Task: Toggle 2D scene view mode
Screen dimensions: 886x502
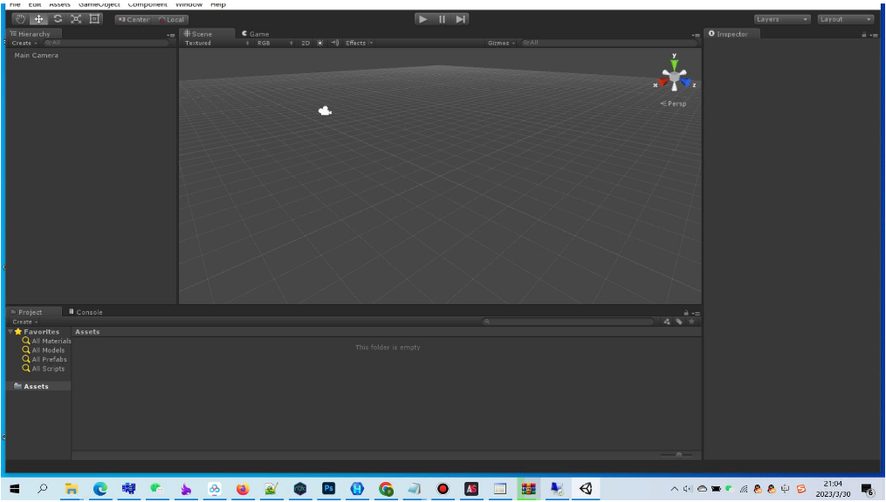Action: tap(306, 43)
